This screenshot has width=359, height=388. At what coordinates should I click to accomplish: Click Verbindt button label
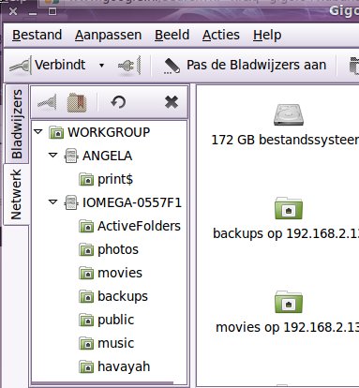click(x=60, y=65)
